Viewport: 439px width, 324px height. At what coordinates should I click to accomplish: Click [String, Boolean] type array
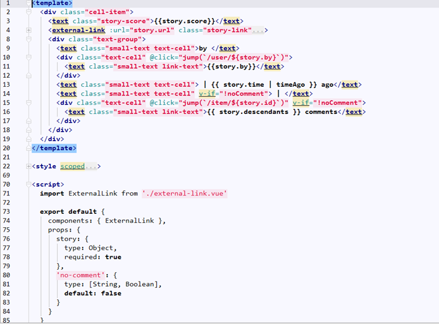tap(123, 284)
